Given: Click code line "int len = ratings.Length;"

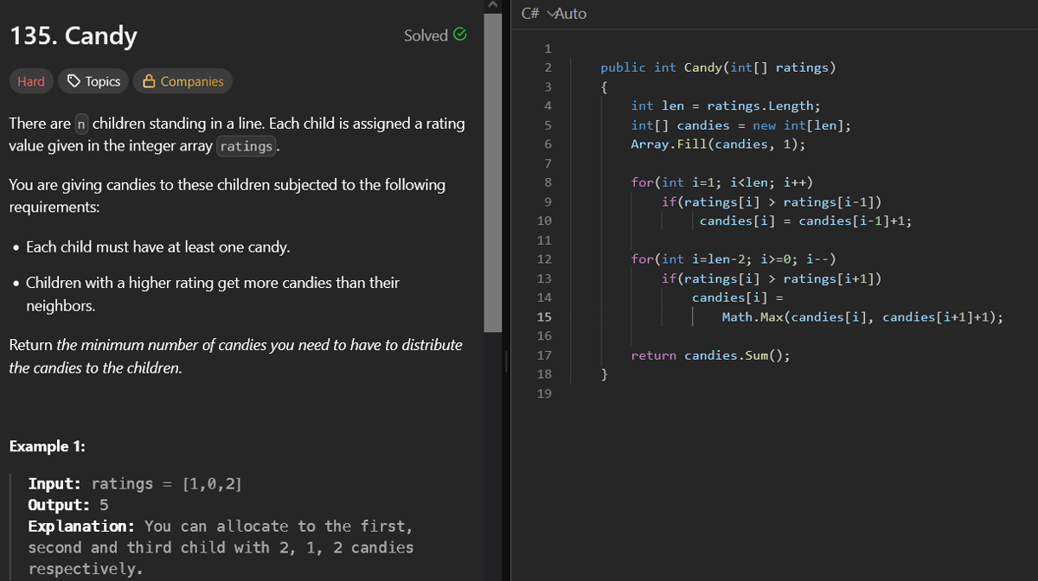Looking at the screenshot, I should (x=726, y=105).
